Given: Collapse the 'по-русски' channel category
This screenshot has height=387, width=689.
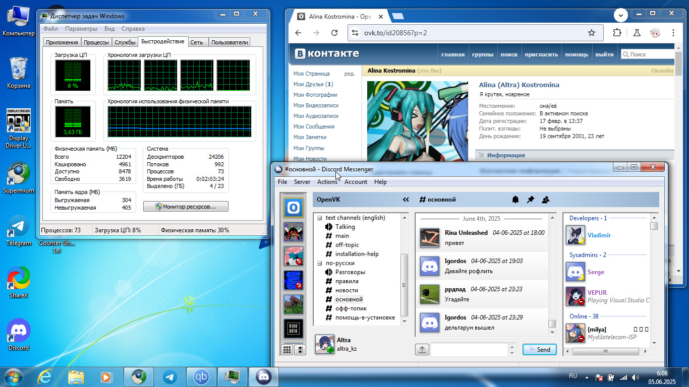Looking at the screenshot, I should tap(319, 263).
